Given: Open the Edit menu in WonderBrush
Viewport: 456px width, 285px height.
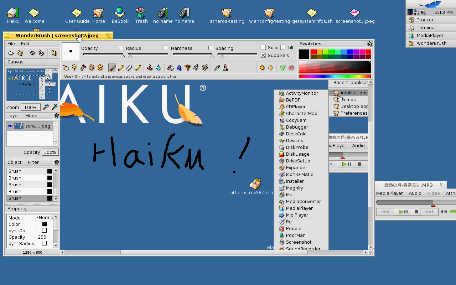Looking at the screenshot, I should (25, 44).
